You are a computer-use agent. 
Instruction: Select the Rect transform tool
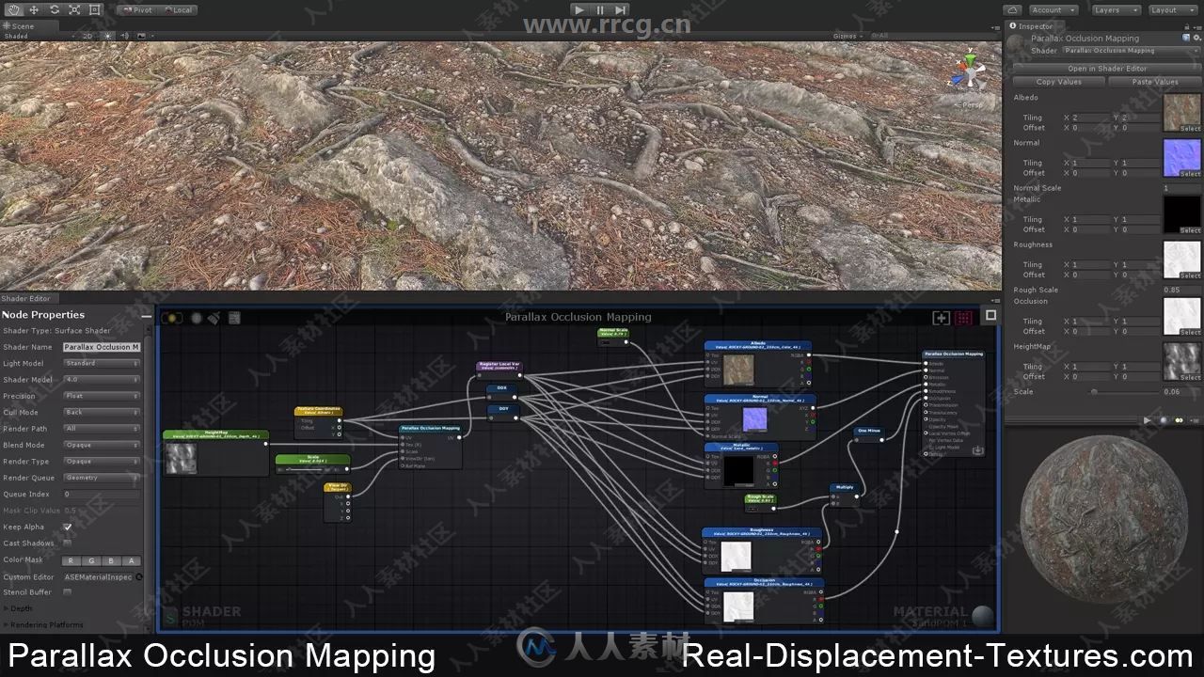[x=93, y=9]
